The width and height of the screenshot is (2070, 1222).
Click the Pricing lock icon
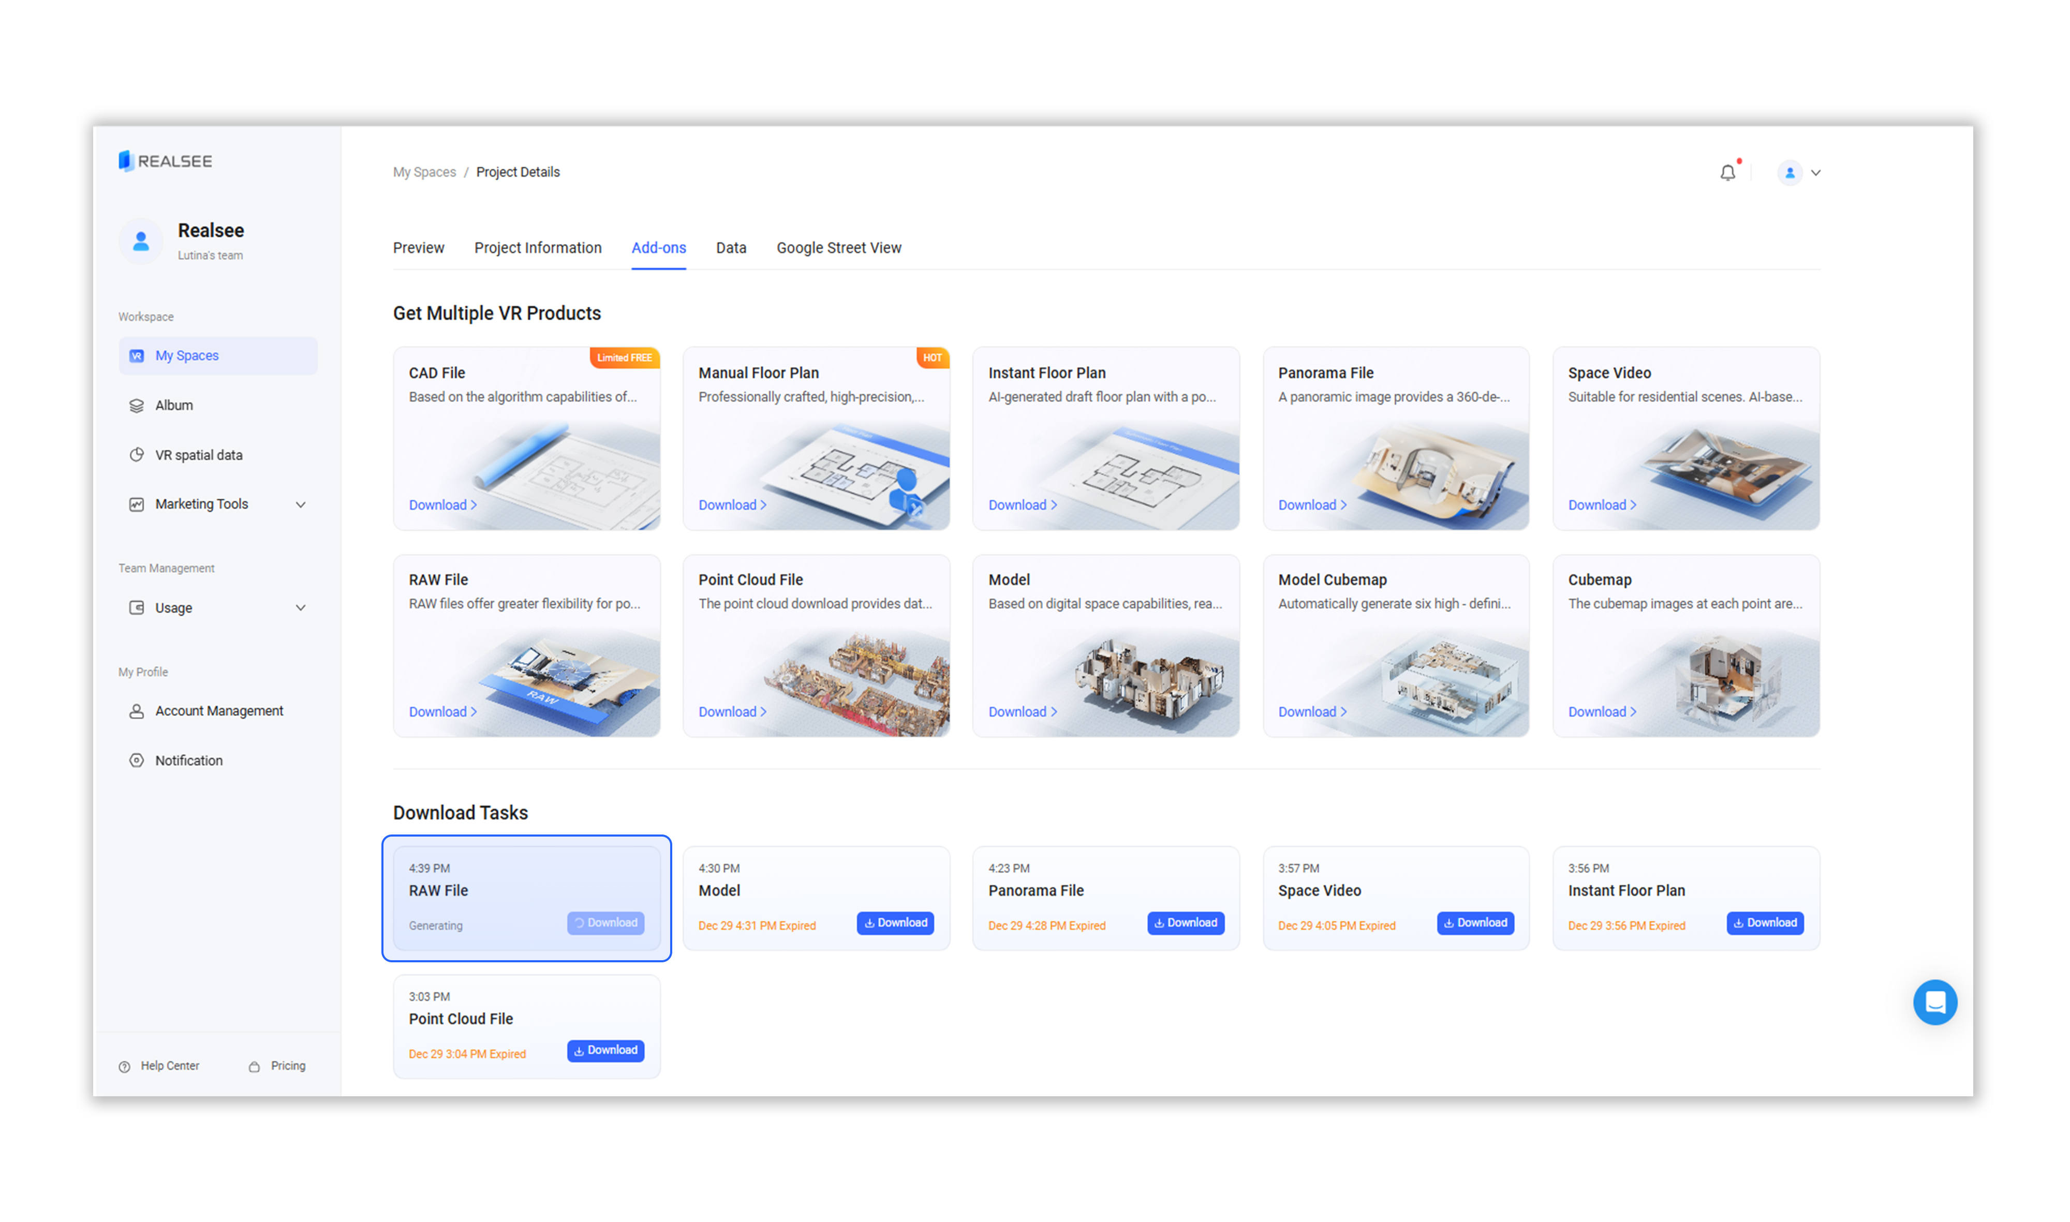click(x=255, y=1066)
